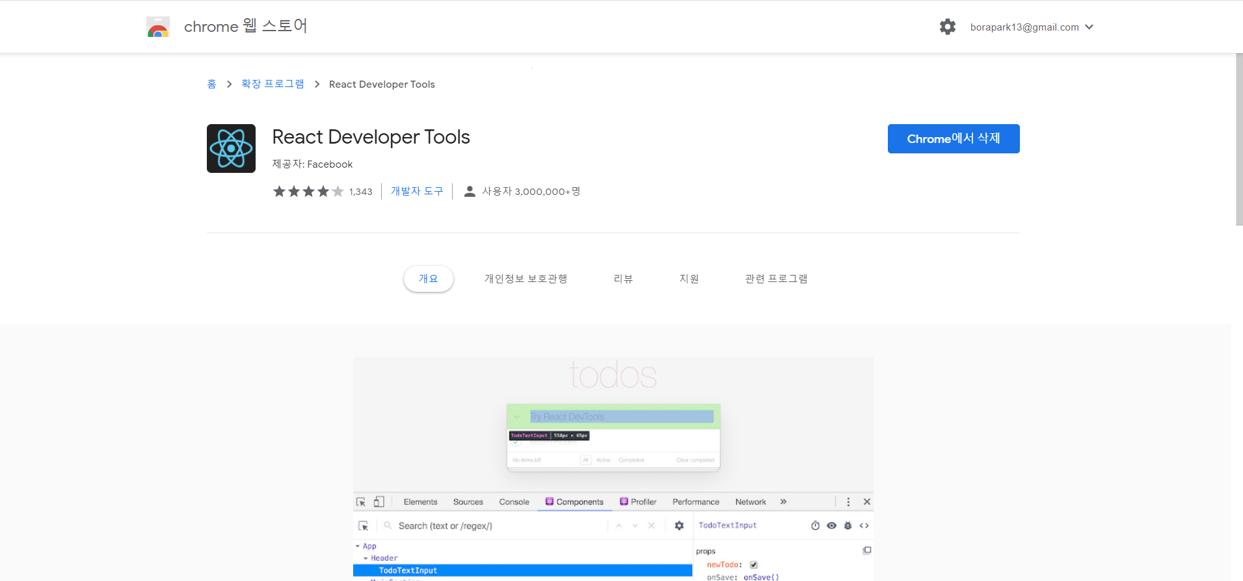Switch to the 개인정보 보호관행 tab
The height and width of the screenshot is (581, 1243).
coord(526,279)
